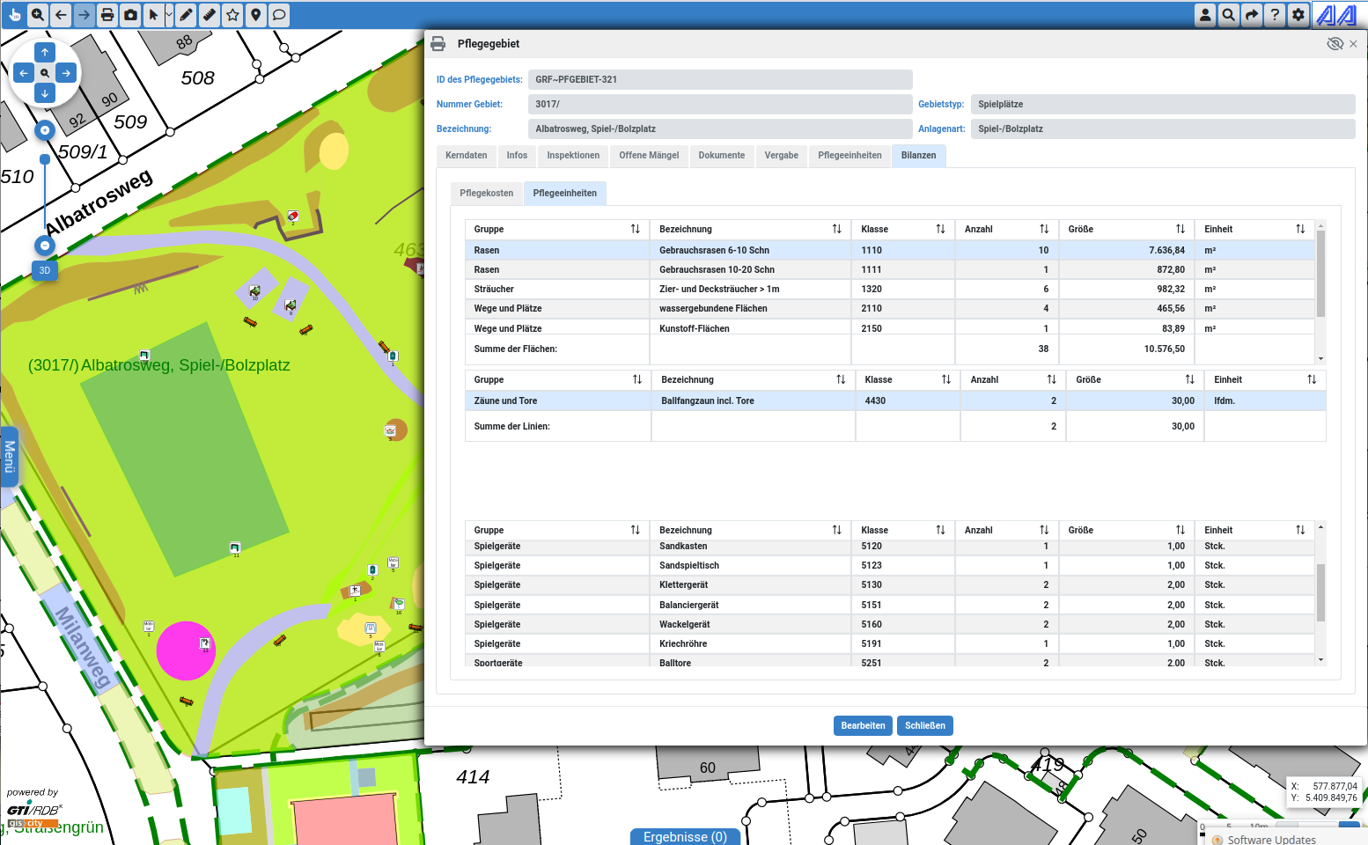Screen dimensions: 1368x845
Task: Open the map marker location tool
Action: pyautogui.click(x=255, y=15)
